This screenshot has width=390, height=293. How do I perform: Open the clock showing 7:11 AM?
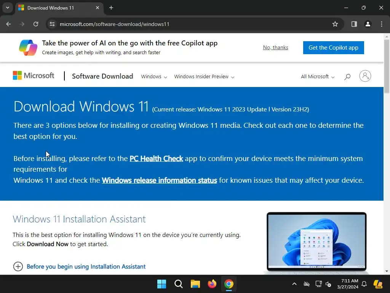[x=348, y=284]
